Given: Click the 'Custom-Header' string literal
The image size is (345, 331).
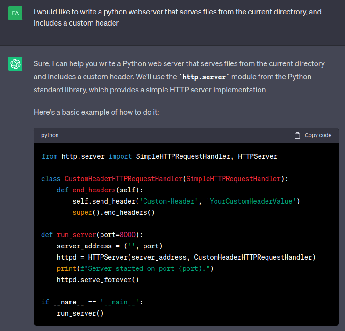Looking at the screenshot, I should tap(172, 201).
